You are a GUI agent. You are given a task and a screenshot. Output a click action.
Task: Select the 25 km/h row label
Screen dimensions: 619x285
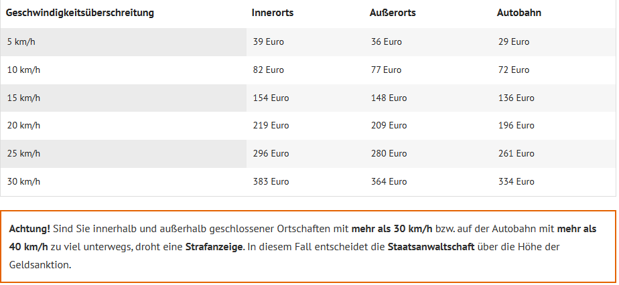pyautogui.click(x=23, y=154)
